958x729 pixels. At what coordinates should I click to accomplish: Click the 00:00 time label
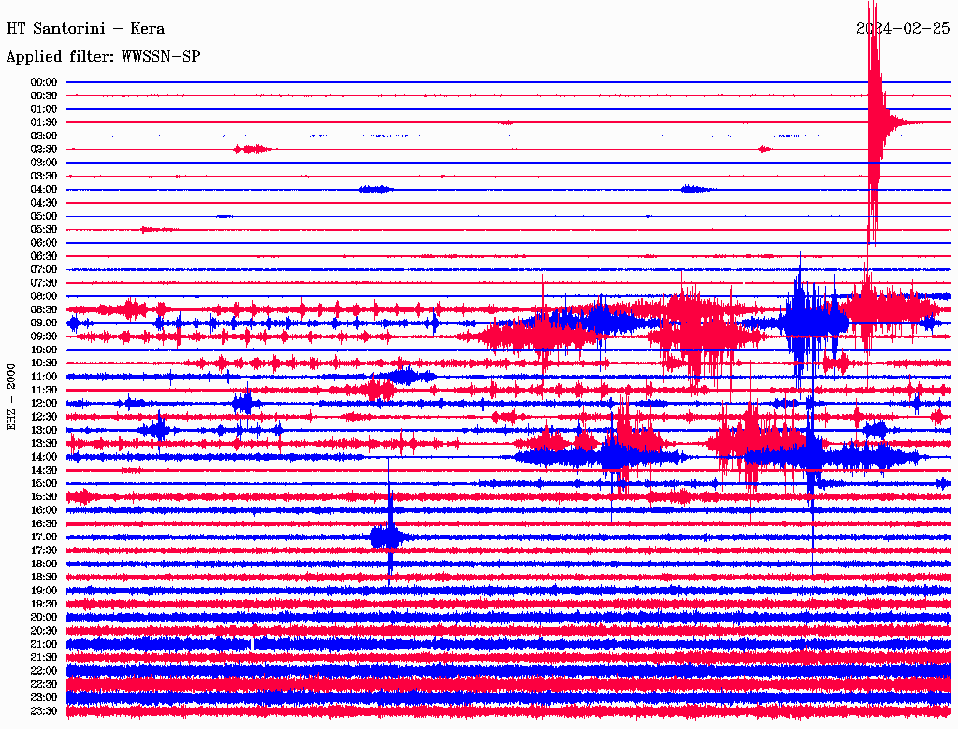click(x=44, y=82)
